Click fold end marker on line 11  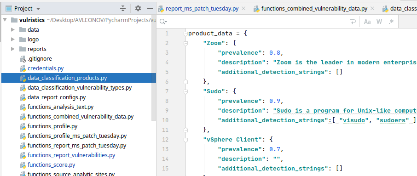[185, 130]
